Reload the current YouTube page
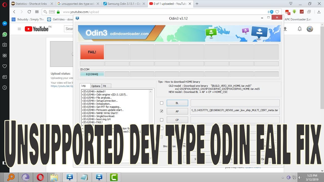 29,12
